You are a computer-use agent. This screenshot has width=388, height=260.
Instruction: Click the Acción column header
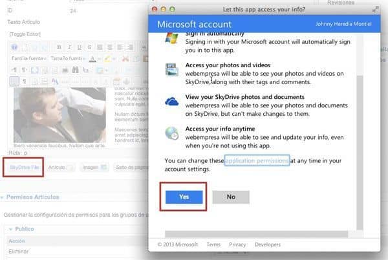click(17, 241)
